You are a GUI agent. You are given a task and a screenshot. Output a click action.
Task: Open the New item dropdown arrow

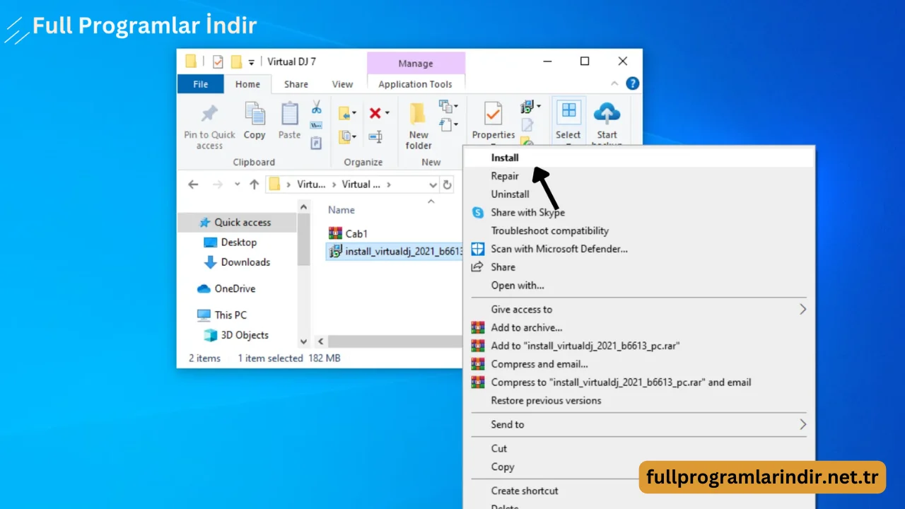pos(455,107)
